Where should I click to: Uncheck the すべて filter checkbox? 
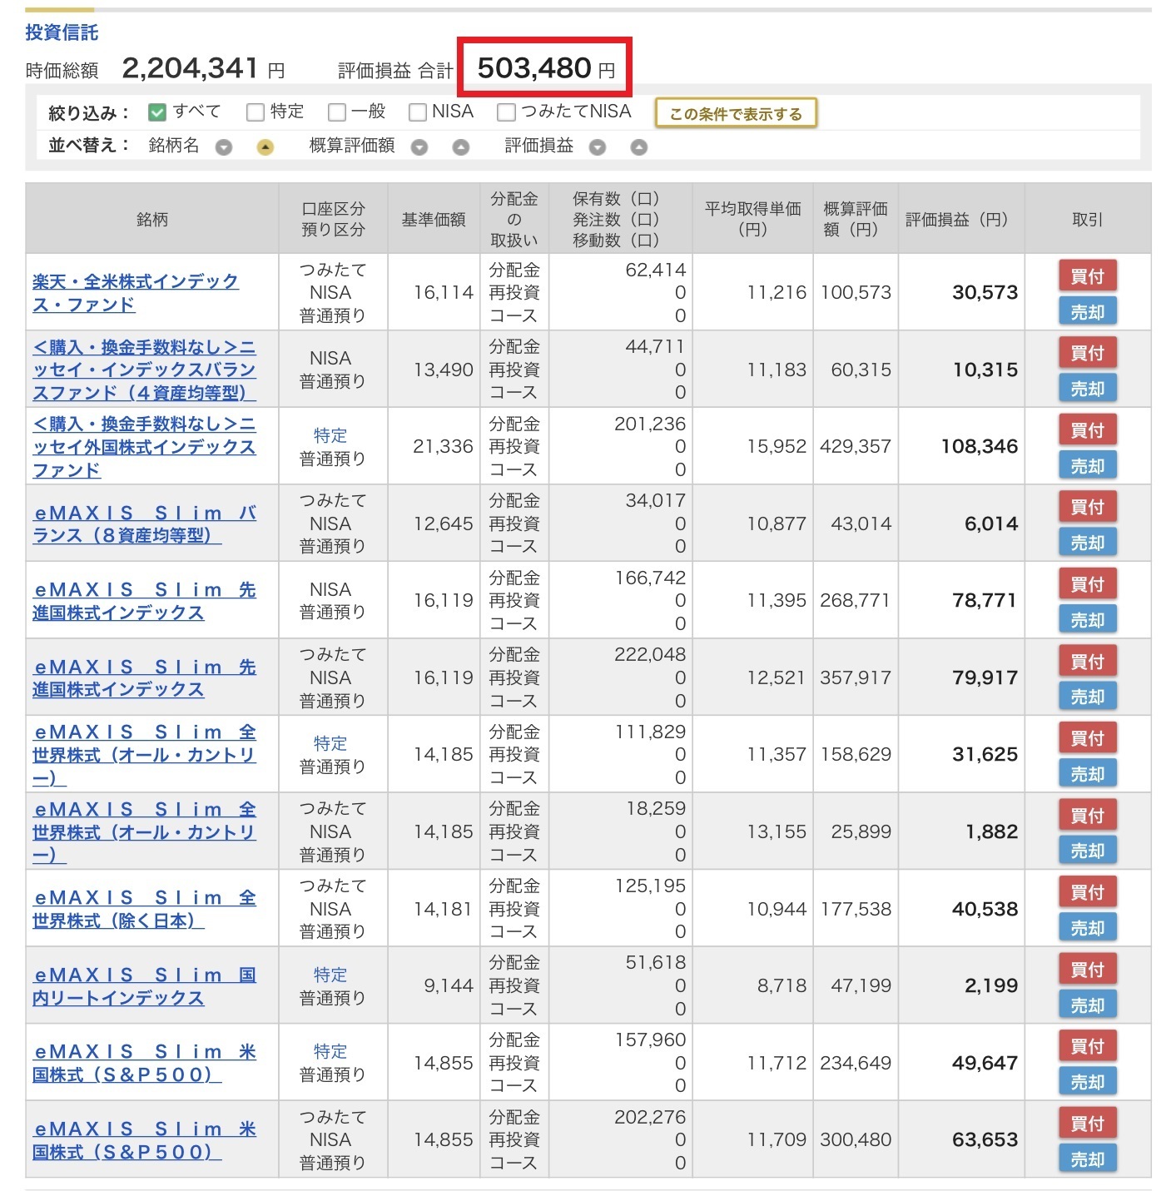tap(157, 112)
